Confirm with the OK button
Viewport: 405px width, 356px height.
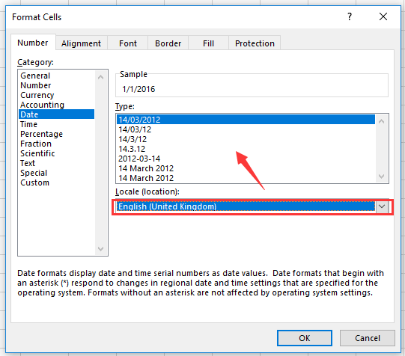[305, 338]
